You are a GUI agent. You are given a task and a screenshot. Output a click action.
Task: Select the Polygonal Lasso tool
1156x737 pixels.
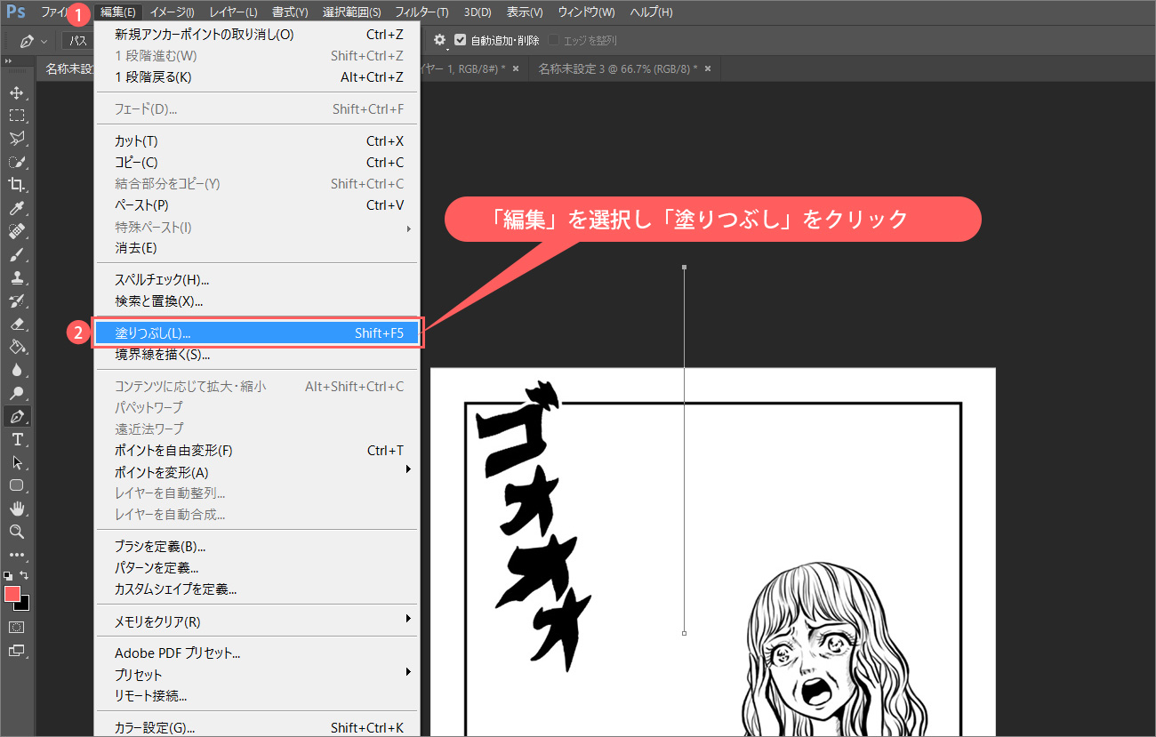pyautogui.click(x=16, y=139)
